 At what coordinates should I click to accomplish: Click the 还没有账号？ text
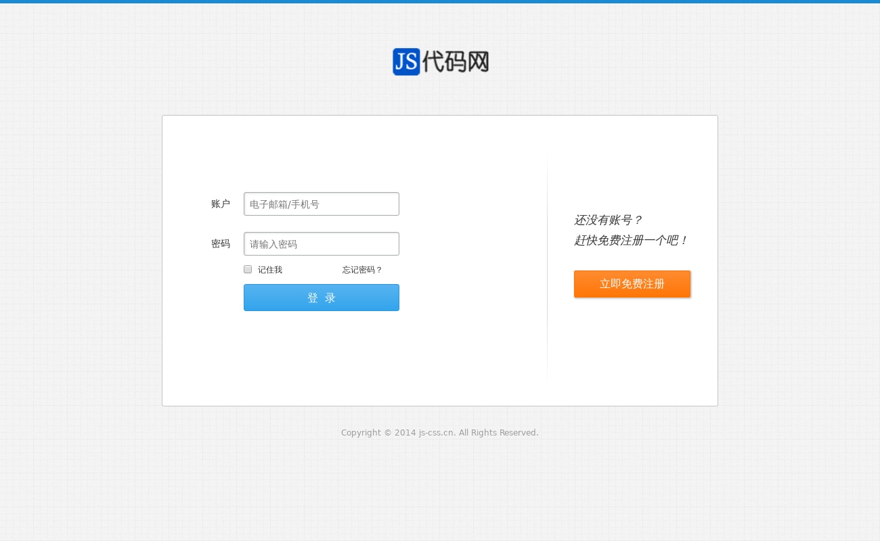(608, 220)
